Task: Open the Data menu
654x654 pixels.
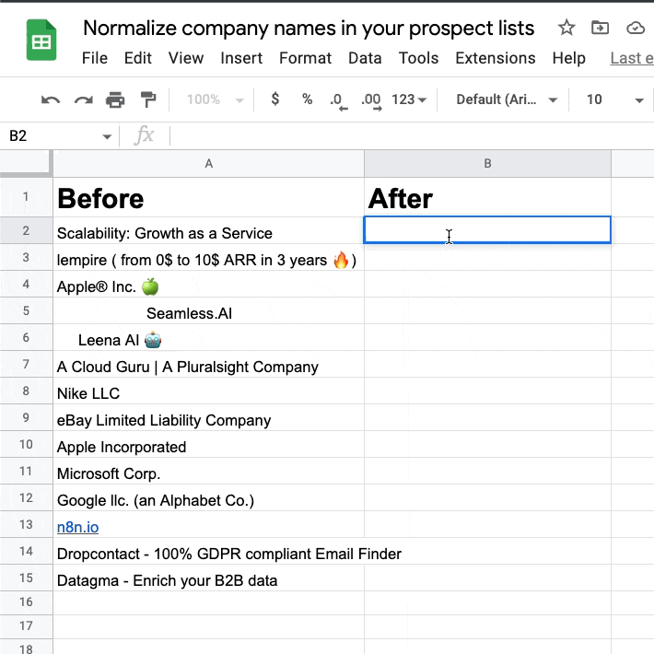Action: [365, 58]
